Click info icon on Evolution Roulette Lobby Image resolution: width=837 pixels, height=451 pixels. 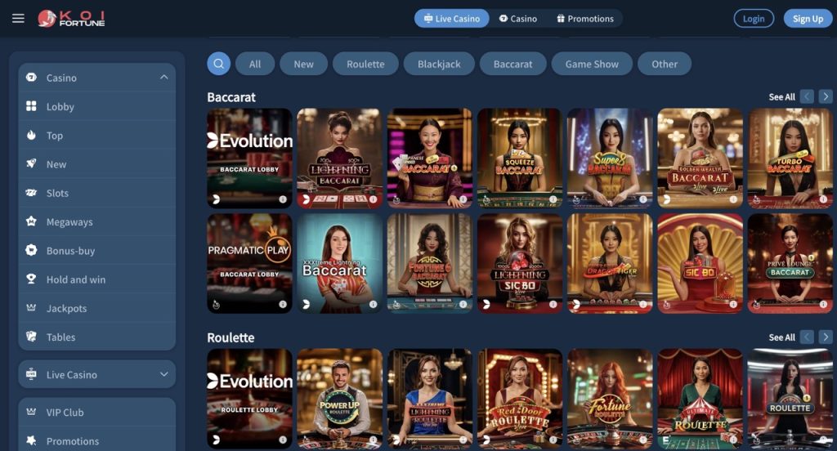pos(283,440)
